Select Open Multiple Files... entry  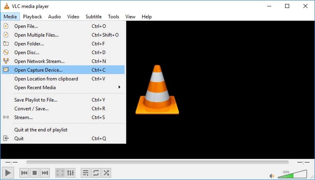point(63,35)
